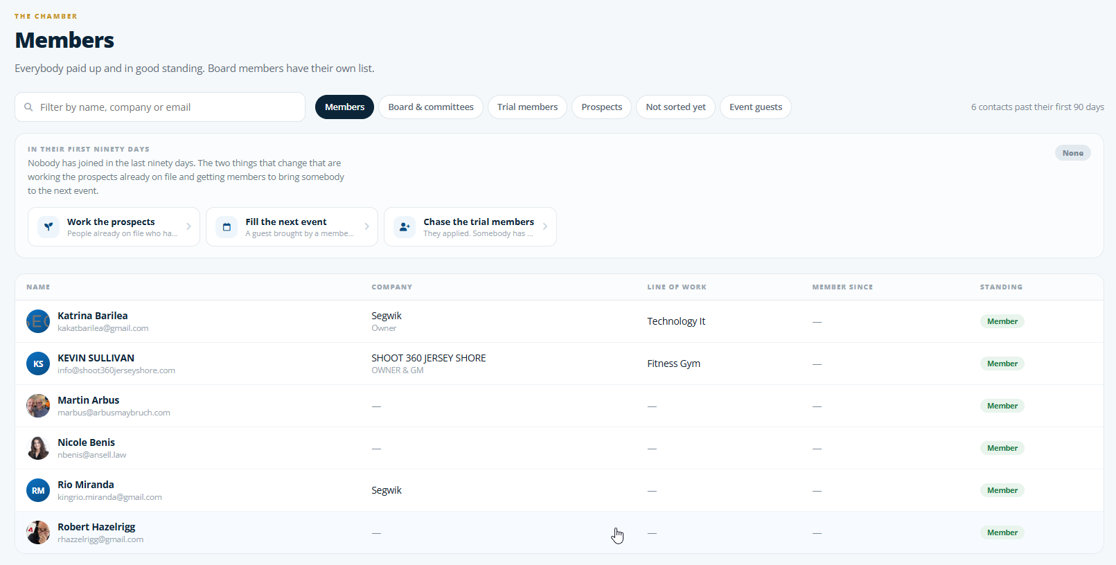Click the kakatbarilea@gmail.com email
This screenshot has height=565, width=1116.
tap(103, 328)
